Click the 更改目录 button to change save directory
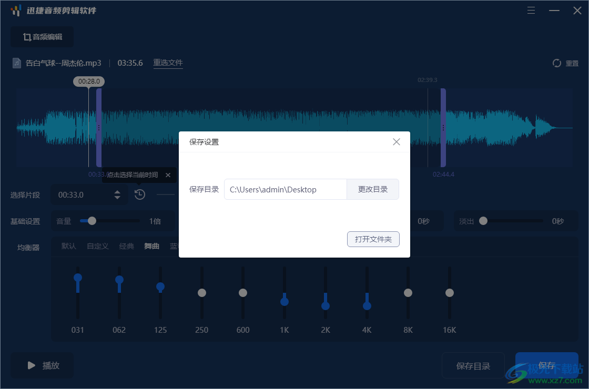Screen dimensions: 589x389 coord(372,189)
